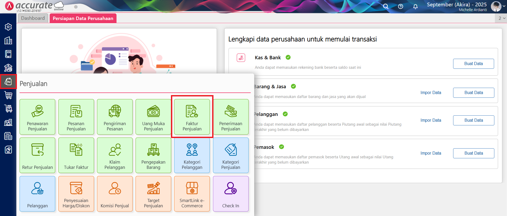The height and width of the screenshot is (216, 507).
Task: Open notifications bell icon
Action: (415, 6)
